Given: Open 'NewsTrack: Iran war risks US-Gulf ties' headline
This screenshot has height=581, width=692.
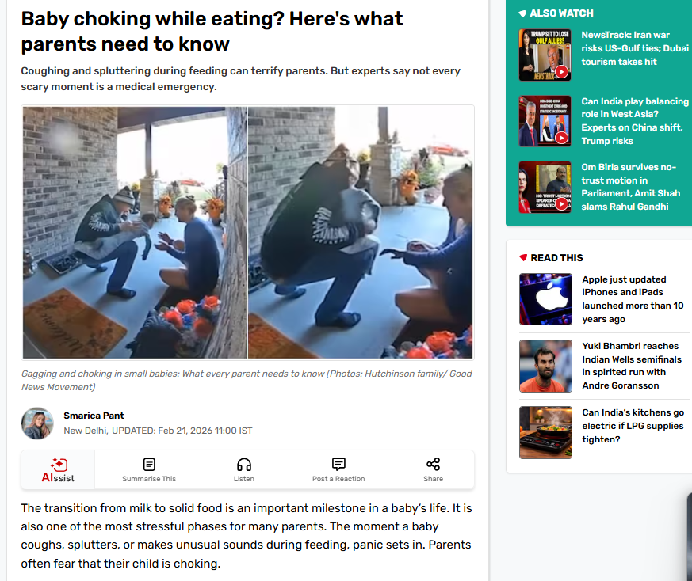Looking at the screenshot, I should tap(635, 48).
